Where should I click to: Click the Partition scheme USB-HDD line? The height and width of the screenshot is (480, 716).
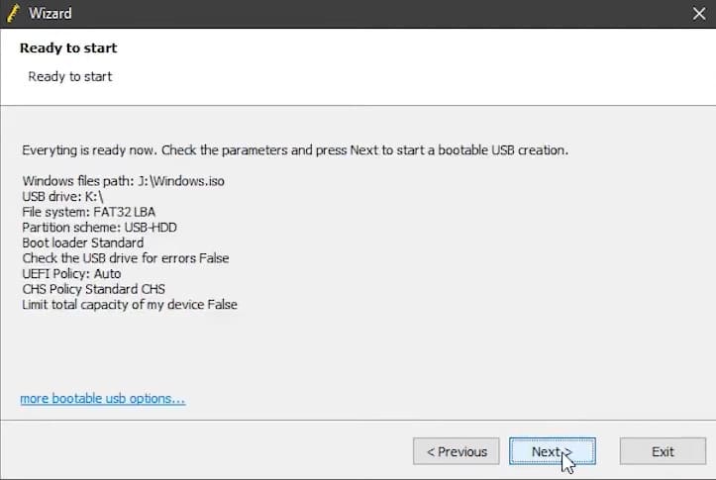pos(94,227)
